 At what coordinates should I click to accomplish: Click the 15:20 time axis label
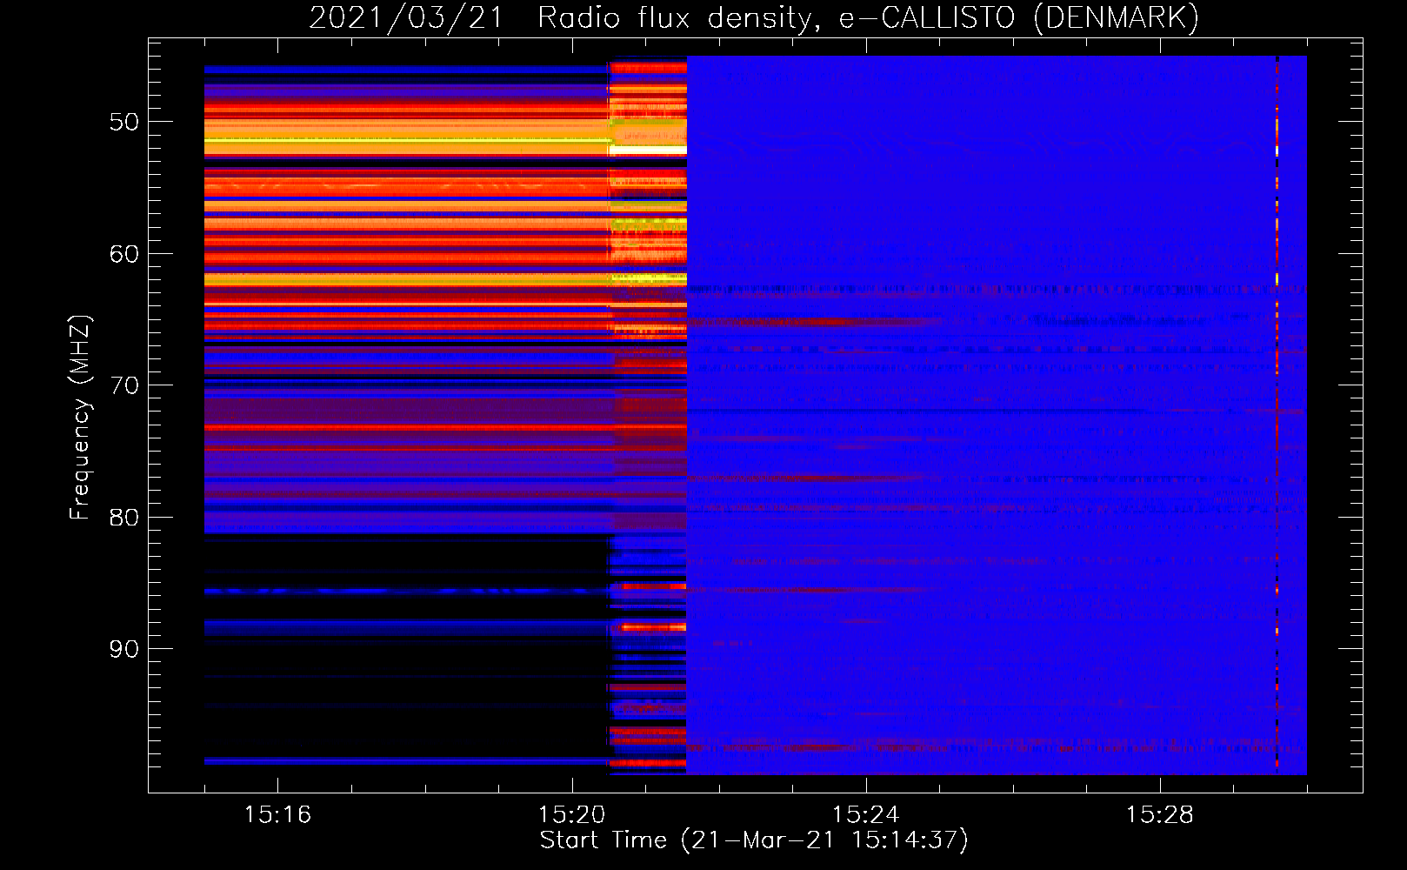point(571,815)
